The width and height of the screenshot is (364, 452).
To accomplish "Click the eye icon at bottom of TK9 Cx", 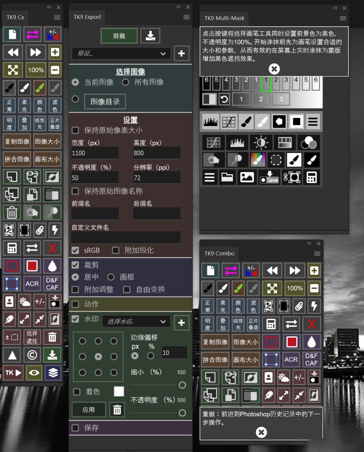I will 34,373.
